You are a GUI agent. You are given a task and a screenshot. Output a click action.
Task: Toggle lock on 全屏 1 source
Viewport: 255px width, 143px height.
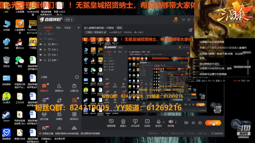point(45,60)
